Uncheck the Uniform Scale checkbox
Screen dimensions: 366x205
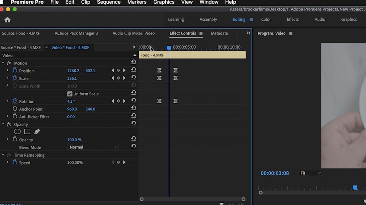[x=70, y=94]
